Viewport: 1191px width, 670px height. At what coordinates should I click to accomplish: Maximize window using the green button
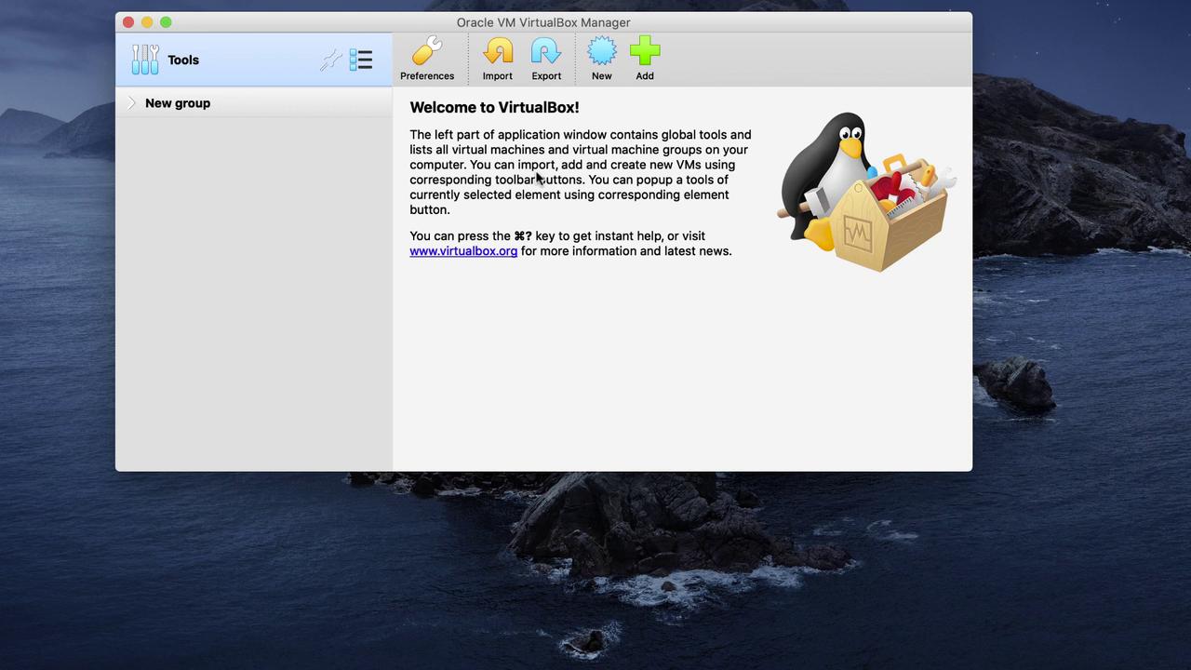[x=166, y=22]
